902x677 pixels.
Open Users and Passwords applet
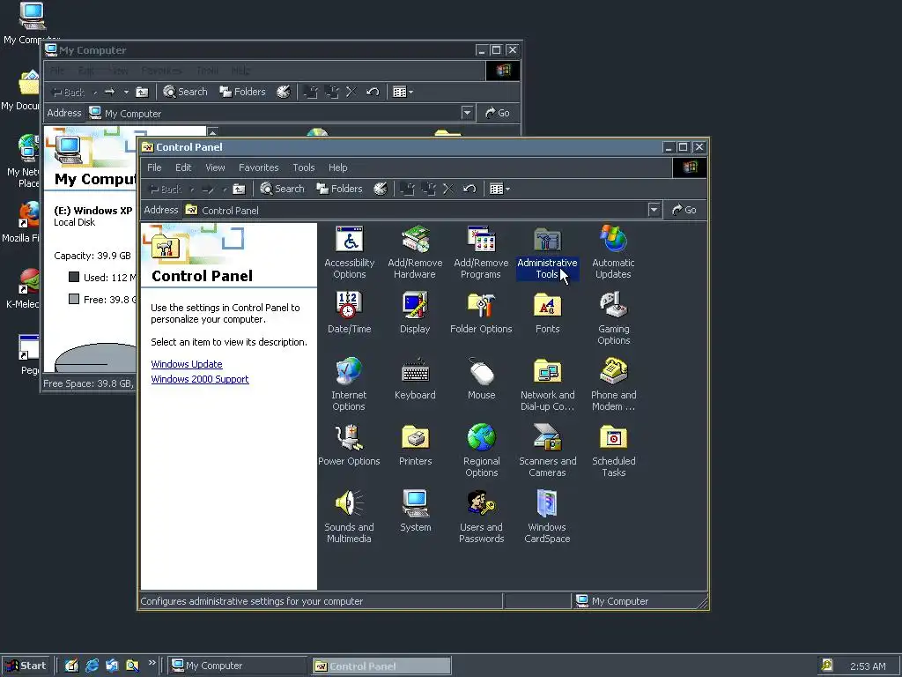(482, 517)
